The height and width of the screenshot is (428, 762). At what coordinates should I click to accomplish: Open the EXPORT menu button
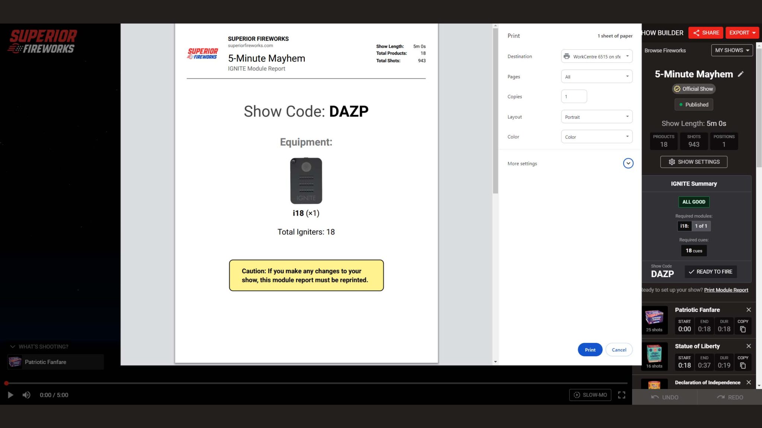[x=742, y=33]
